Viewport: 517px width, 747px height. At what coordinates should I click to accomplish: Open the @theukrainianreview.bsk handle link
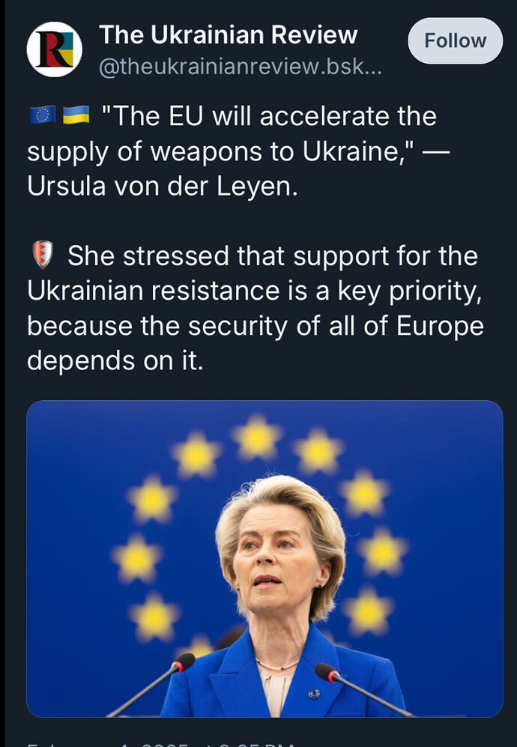pyautogui.click(x=241, y=67)
